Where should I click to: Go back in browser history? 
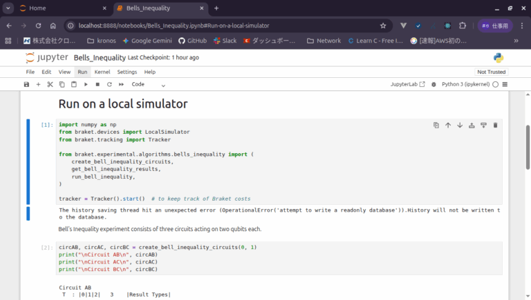[x=9, y=26]
